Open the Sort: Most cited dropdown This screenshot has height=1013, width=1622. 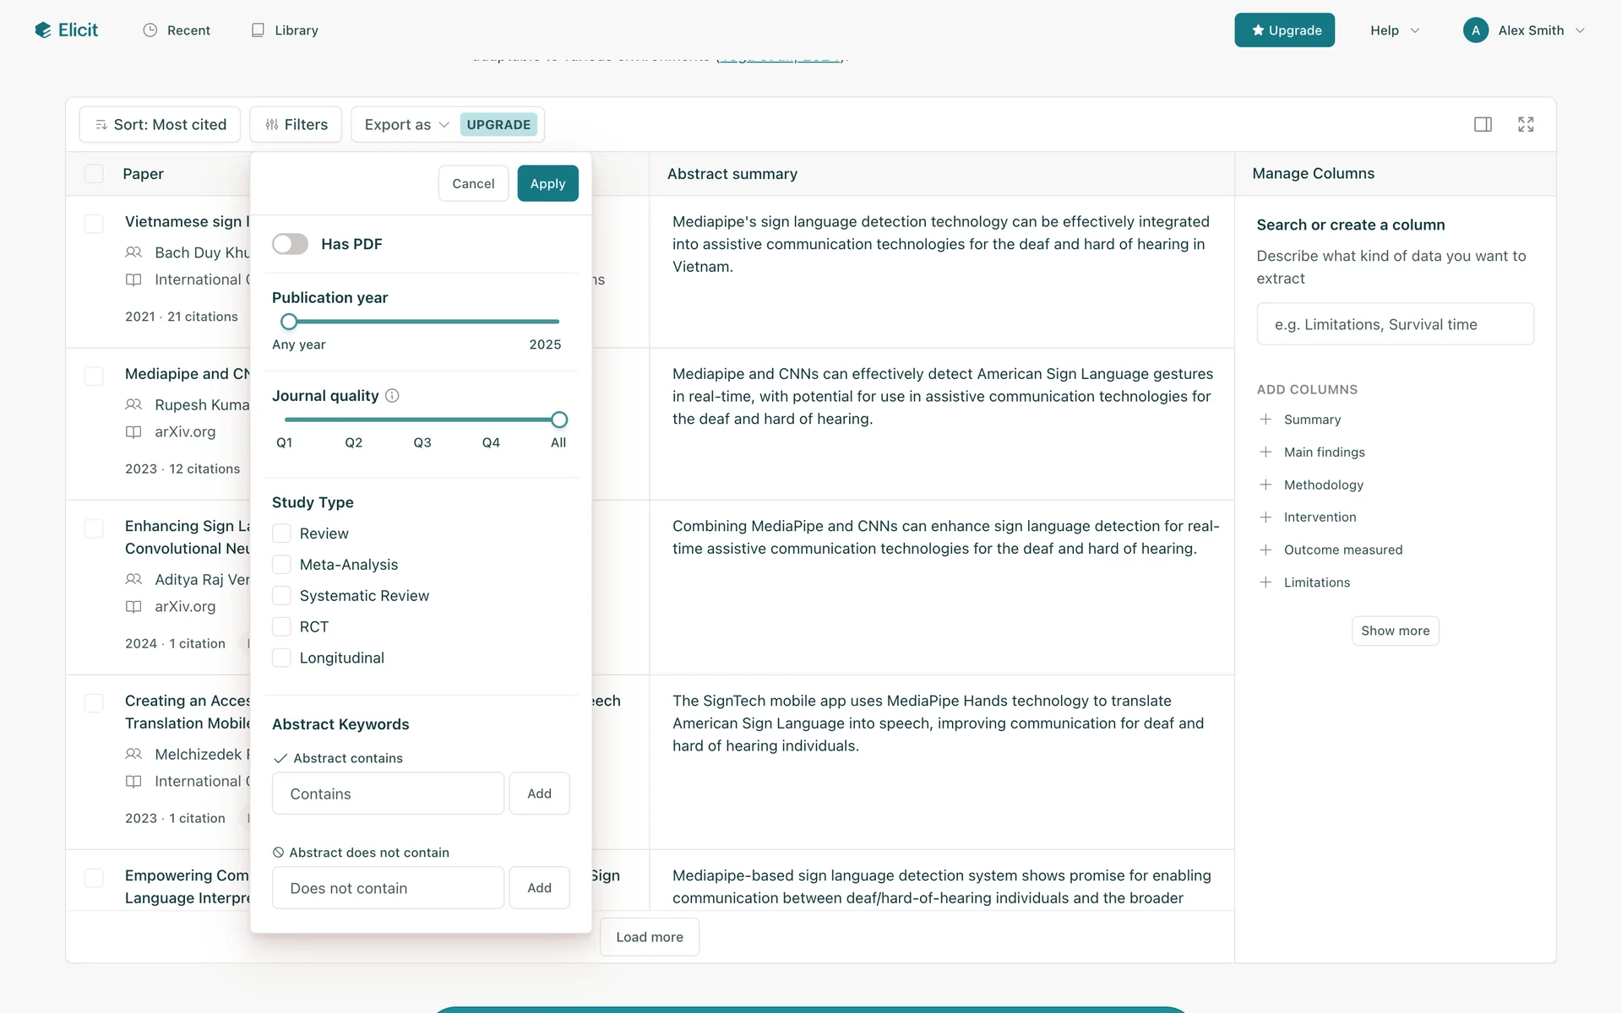(160, 124)
